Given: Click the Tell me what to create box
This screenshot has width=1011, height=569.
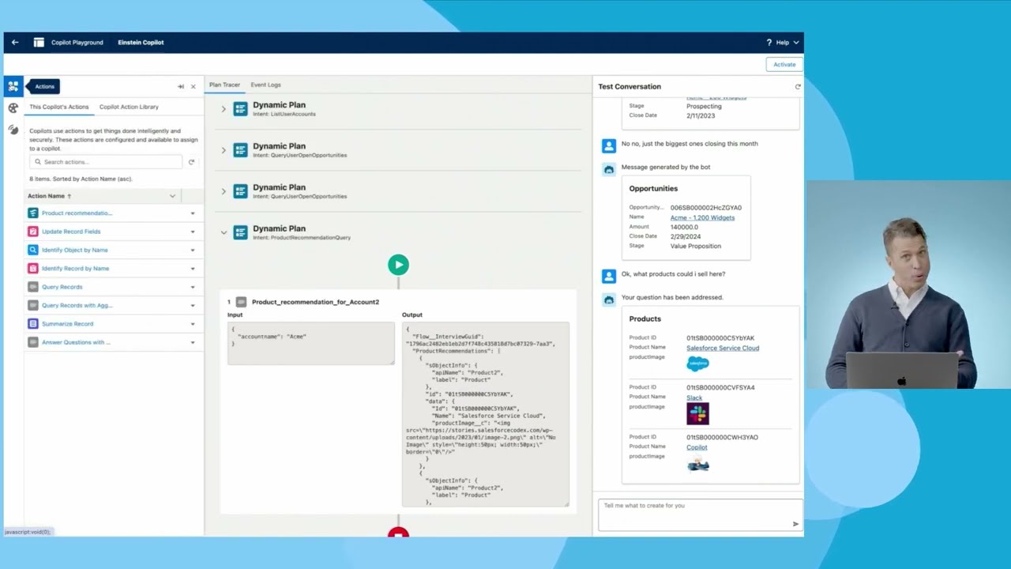Looking at the screenshot, I should tap(700, 514).
